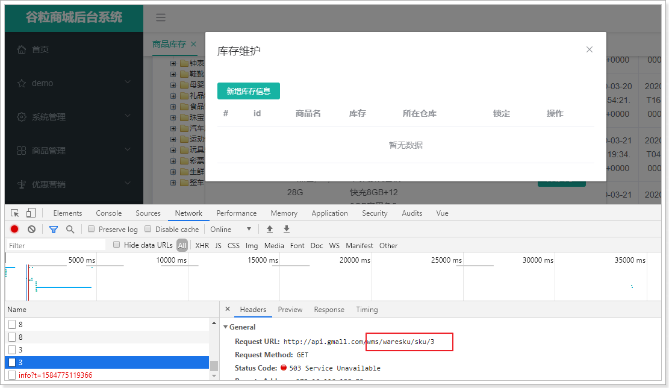Expand the 商品管理 sidebar menu
The width and height of the screenshot is (669, 388).
(x=128, y=149)
